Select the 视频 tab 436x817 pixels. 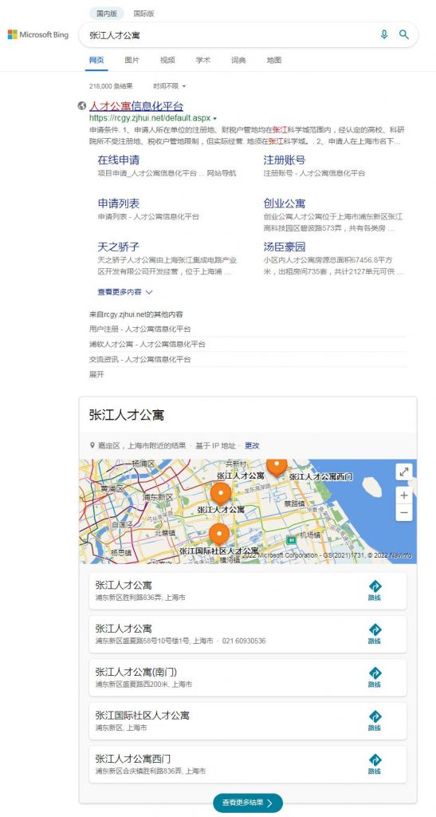(167, 60)
